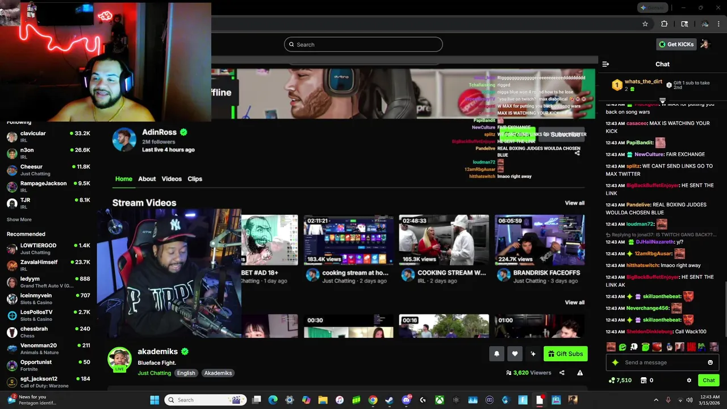Select the English tag

pos(186,373)
